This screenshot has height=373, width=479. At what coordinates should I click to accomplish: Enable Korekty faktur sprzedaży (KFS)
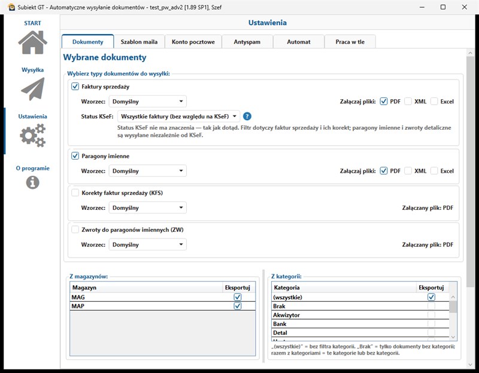pyautogui.click(x=75, y=192)
